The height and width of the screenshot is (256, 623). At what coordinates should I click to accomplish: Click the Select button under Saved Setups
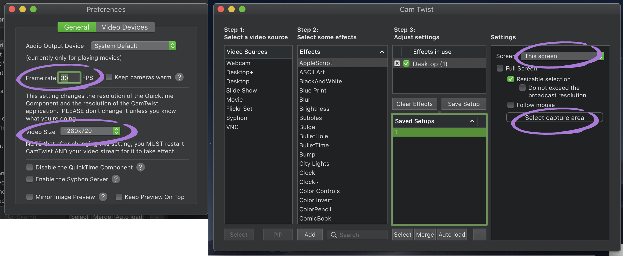pos(403,234)
